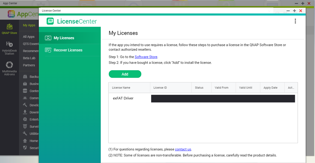Click the Backup category briefcase icon

[25, 77]
